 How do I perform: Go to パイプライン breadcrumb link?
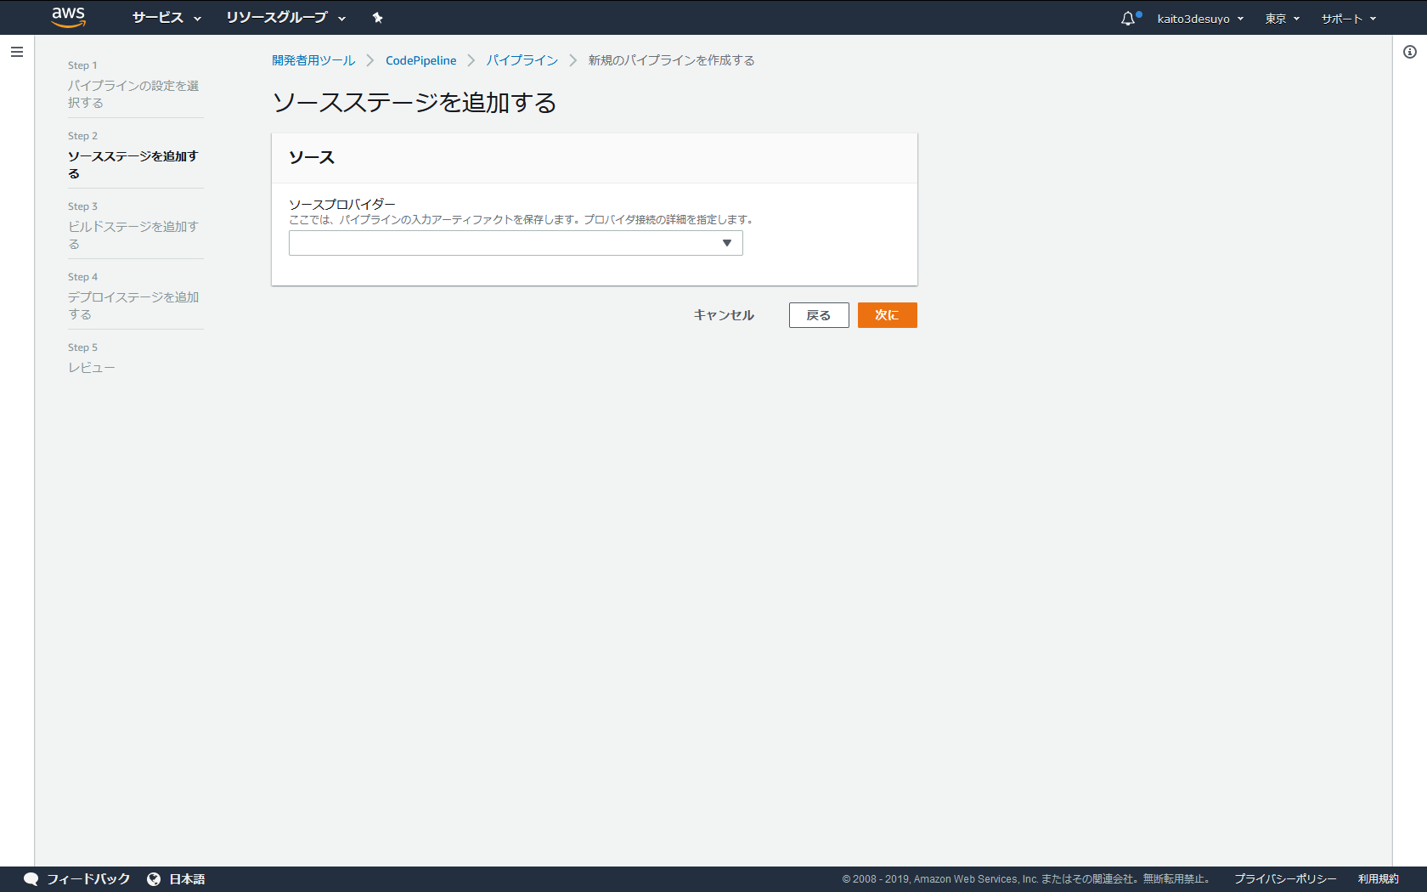tap(522, 60)
